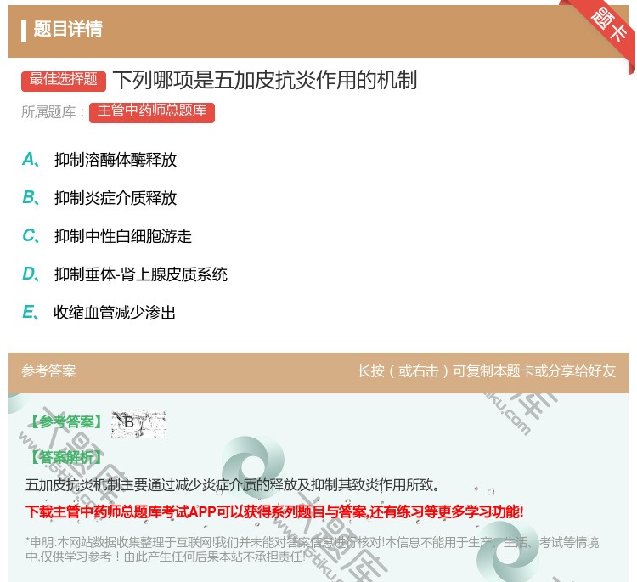Select option letter E
This screenshot has height=582, width=637.
pyautogui.click(x=30, y=313)
